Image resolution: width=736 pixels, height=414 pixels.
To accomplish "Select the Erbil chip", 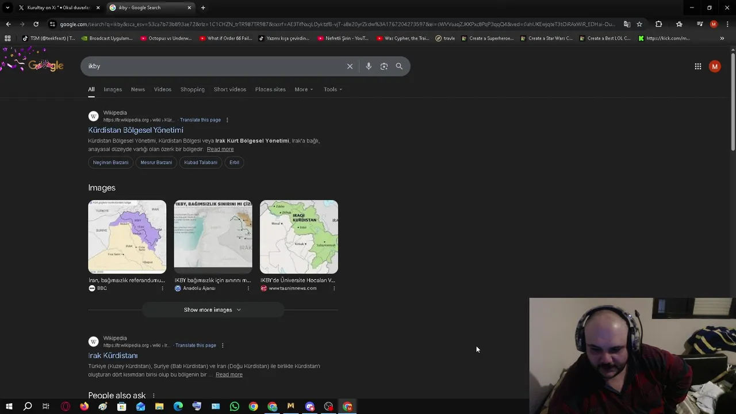I will coord(235,163).
